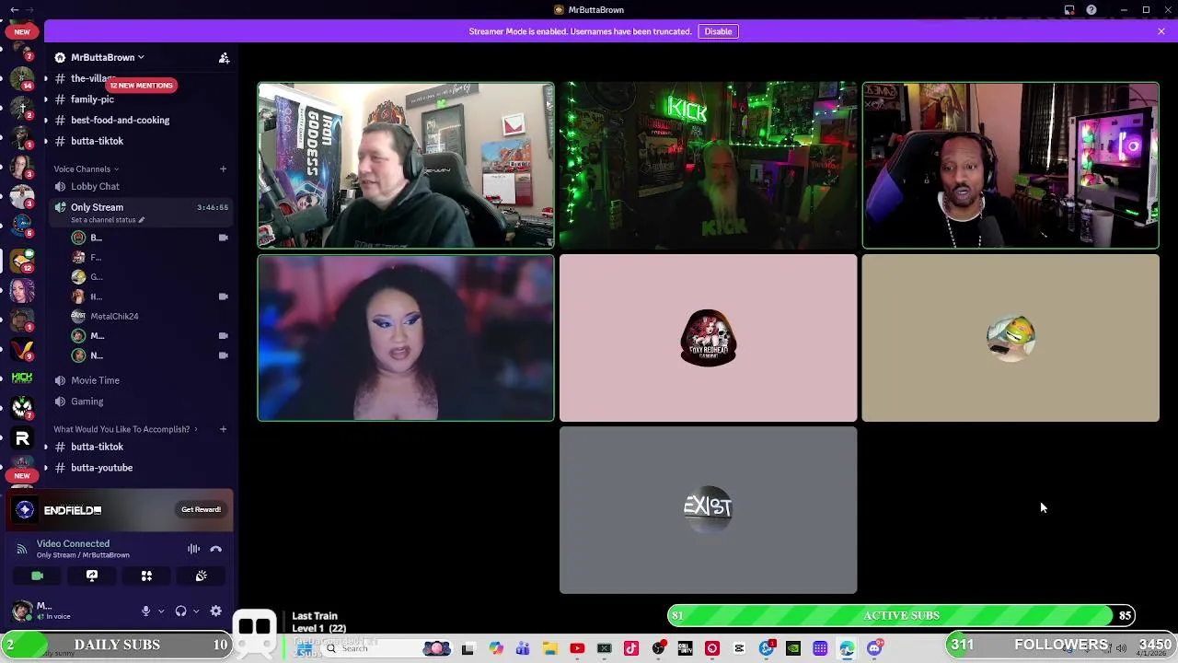This screenshot has height=663, width=1178.
Task: Open the NVIDIA app from the taskbar
Action: pyautogui.click(x=793, y=649)
